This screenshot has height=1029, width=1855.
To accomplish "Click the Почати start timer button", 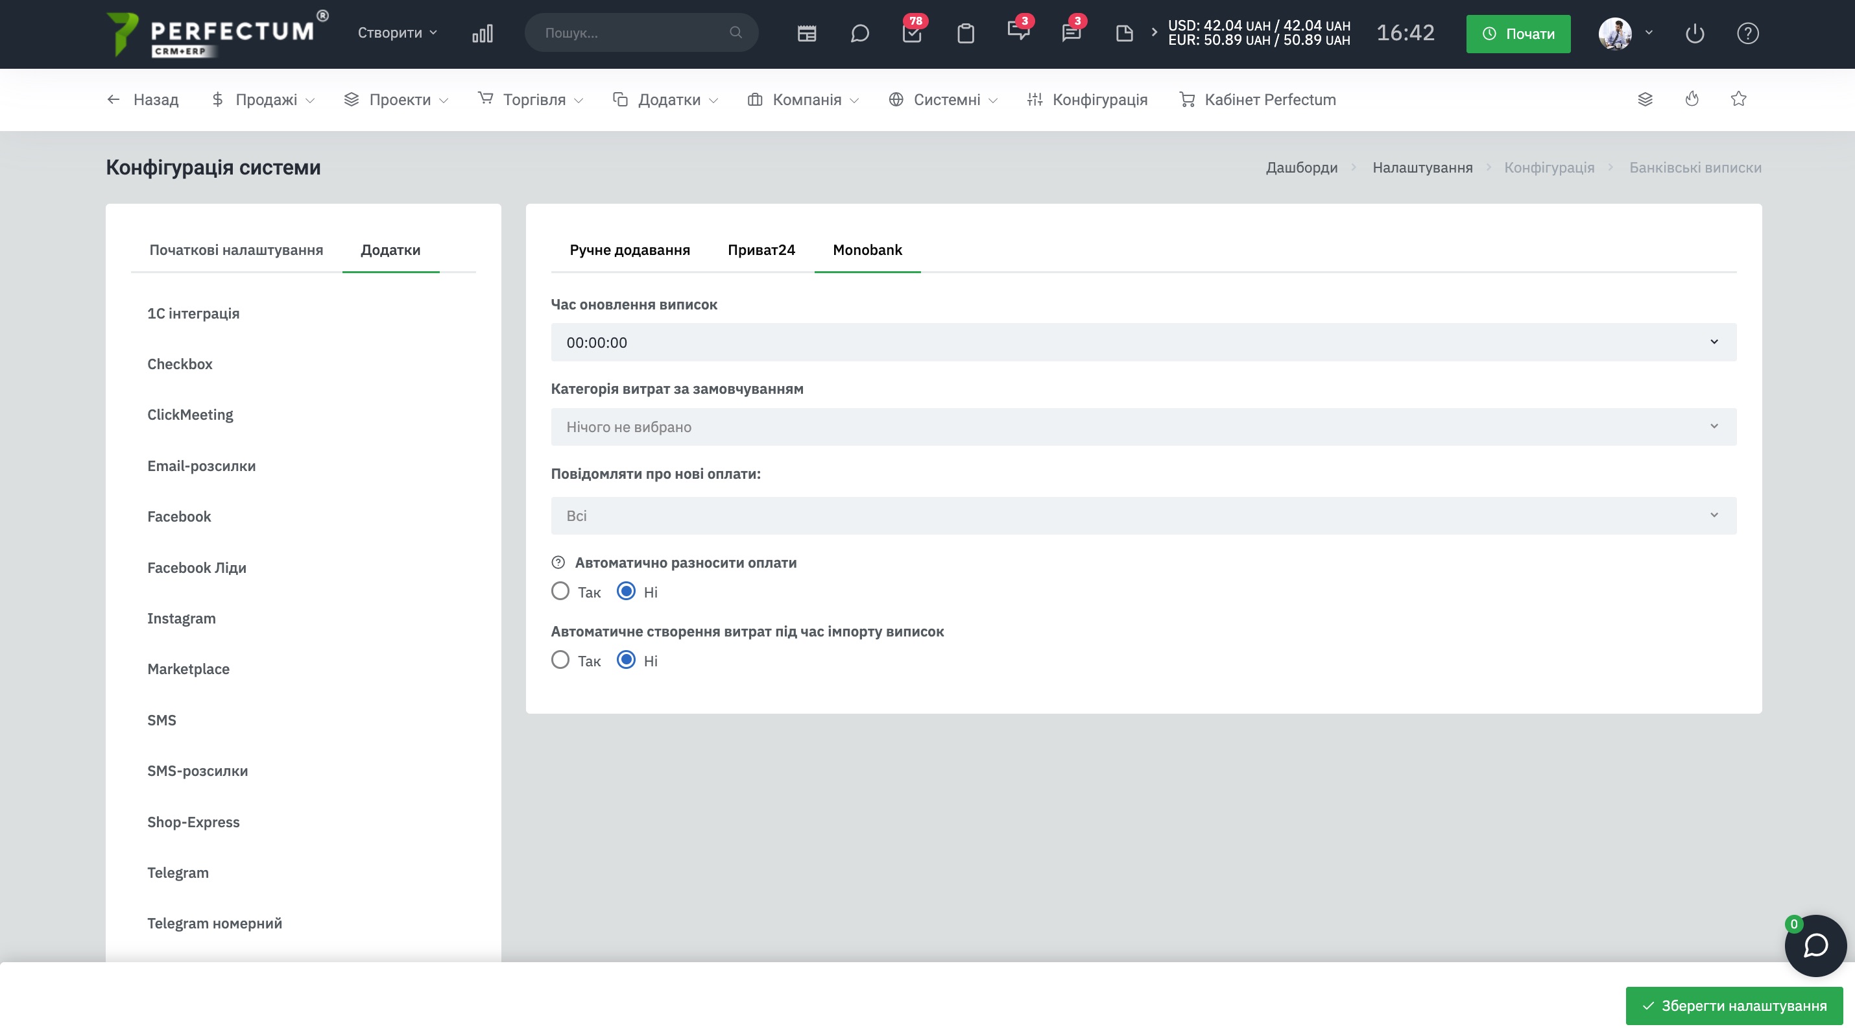I will click(1518, 33).
